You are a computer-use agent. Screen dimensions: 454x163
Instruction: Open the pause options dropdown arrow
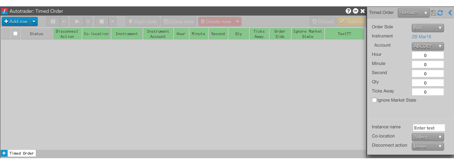pos(64,22)
